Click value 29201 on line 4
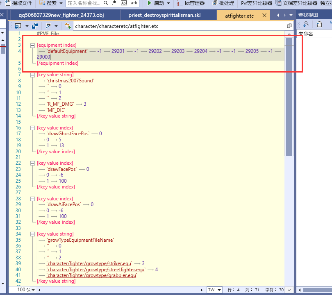 click(118, 51)
